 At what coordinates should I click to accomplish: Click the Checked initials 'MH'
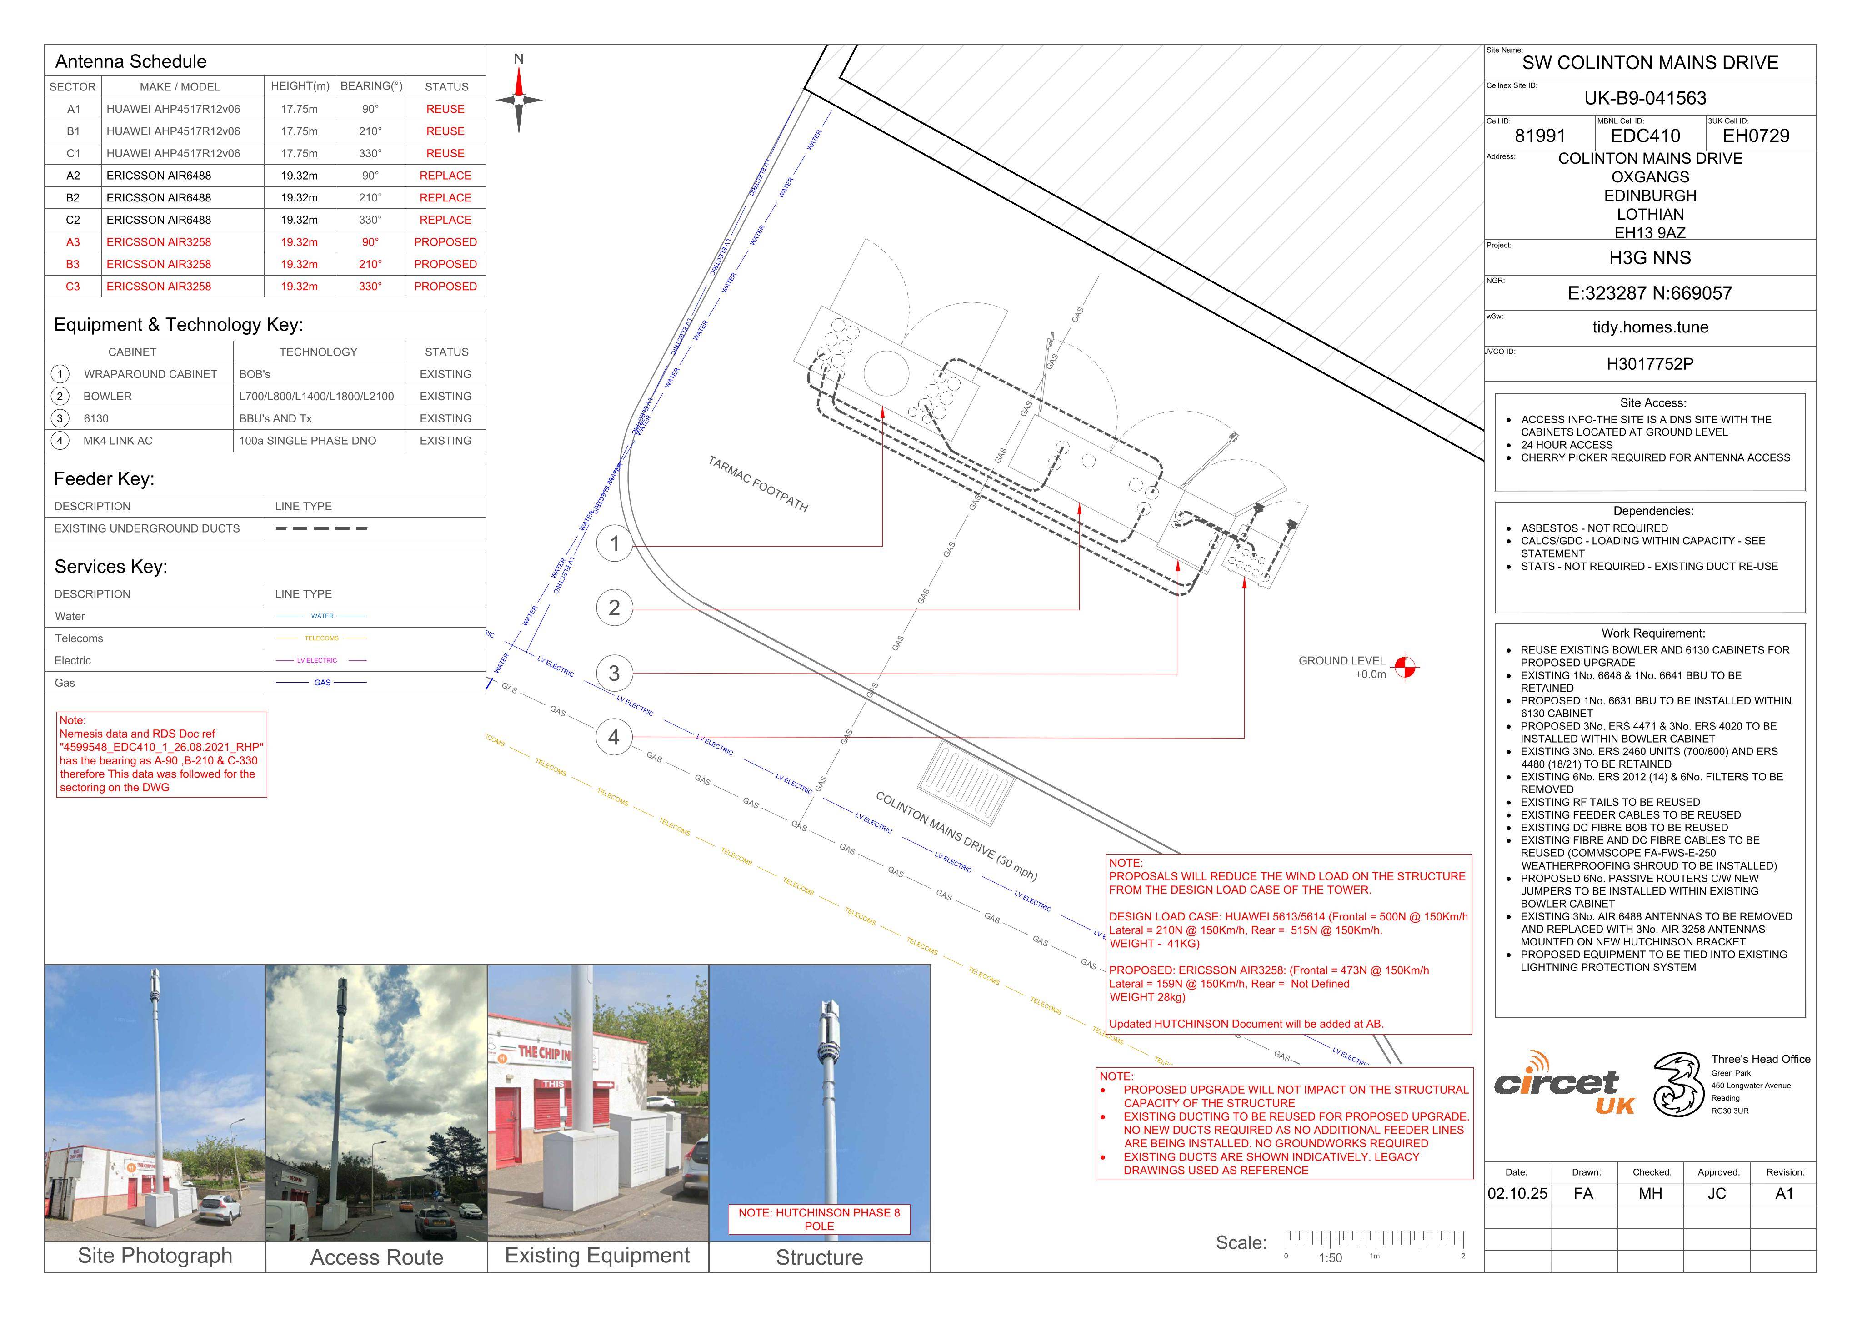click(x=1650, y=1194)
